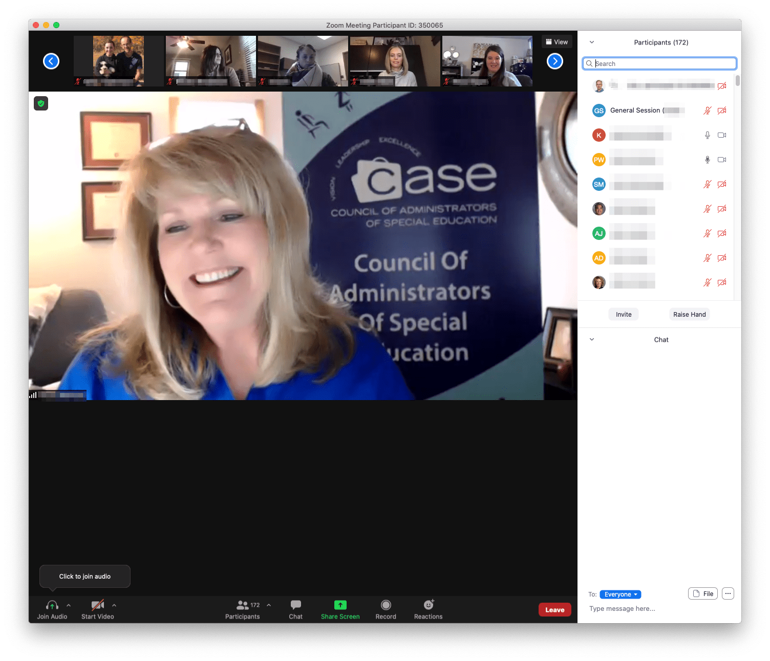
Task: Start recording with Record button
Action: (x=386, y=609)
